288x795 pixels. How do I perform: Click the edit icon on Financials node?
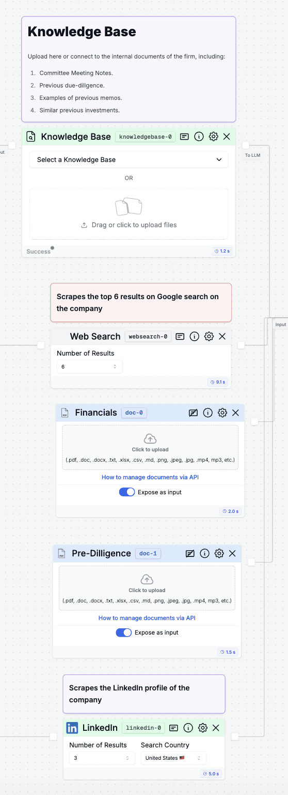click(x=193, y=413)
